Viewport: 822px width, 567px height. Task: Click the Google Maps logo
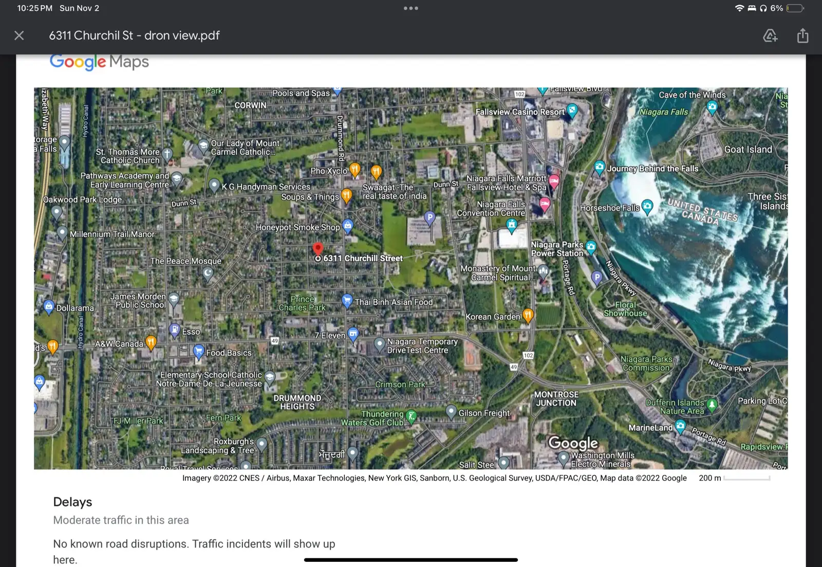[x=99, y=62]
